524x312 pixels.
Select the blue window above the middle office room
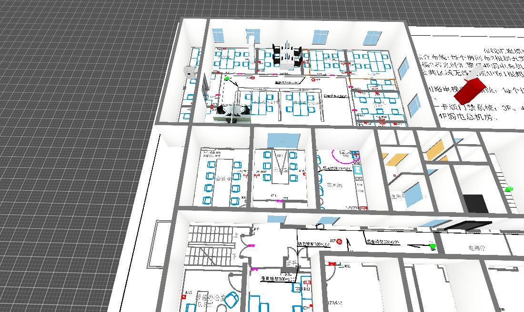tap(283, 140)
